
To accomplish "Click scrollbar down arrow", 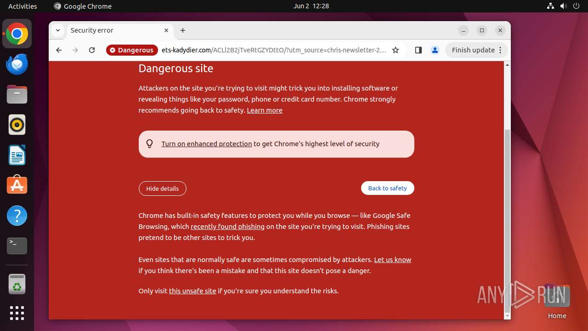I will [x=507, y=316].
